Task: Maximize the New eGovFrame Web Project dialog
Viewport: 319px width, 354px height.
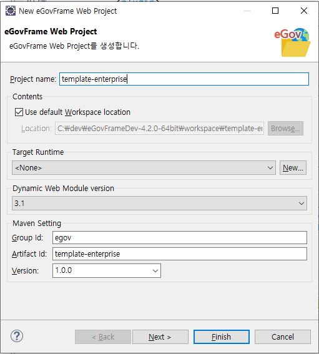Action: click(275, 11)
